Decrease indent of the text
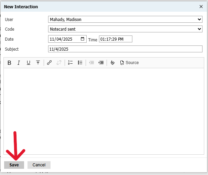This screenshot has width=208, height=175. tap(91, 63)
